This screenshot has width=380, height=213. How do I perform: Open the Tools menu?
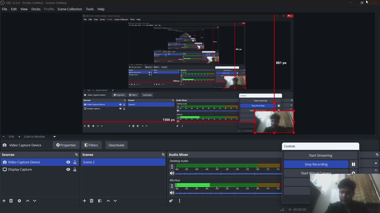point(90,9)
